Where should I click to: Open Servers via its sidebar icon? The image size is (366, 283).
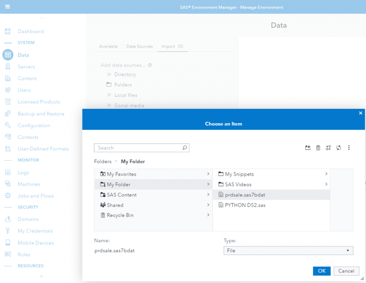8,67
